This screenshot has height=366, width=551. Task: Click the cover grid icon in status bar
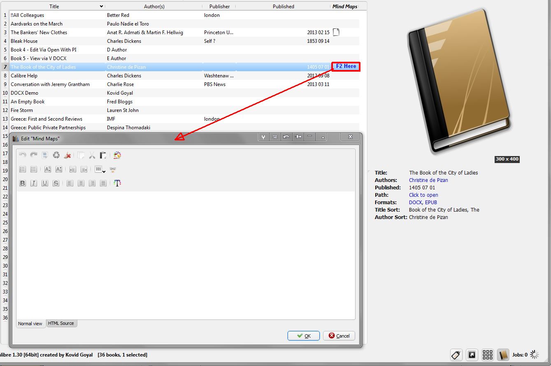point(488,354)
